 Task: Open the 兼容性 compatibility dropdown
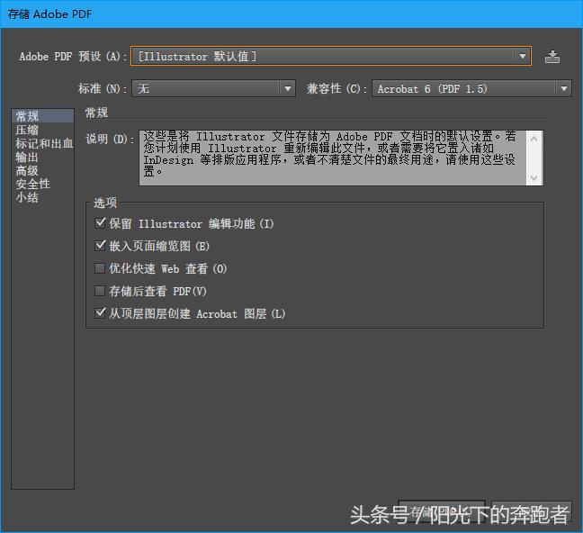[471, 88]
